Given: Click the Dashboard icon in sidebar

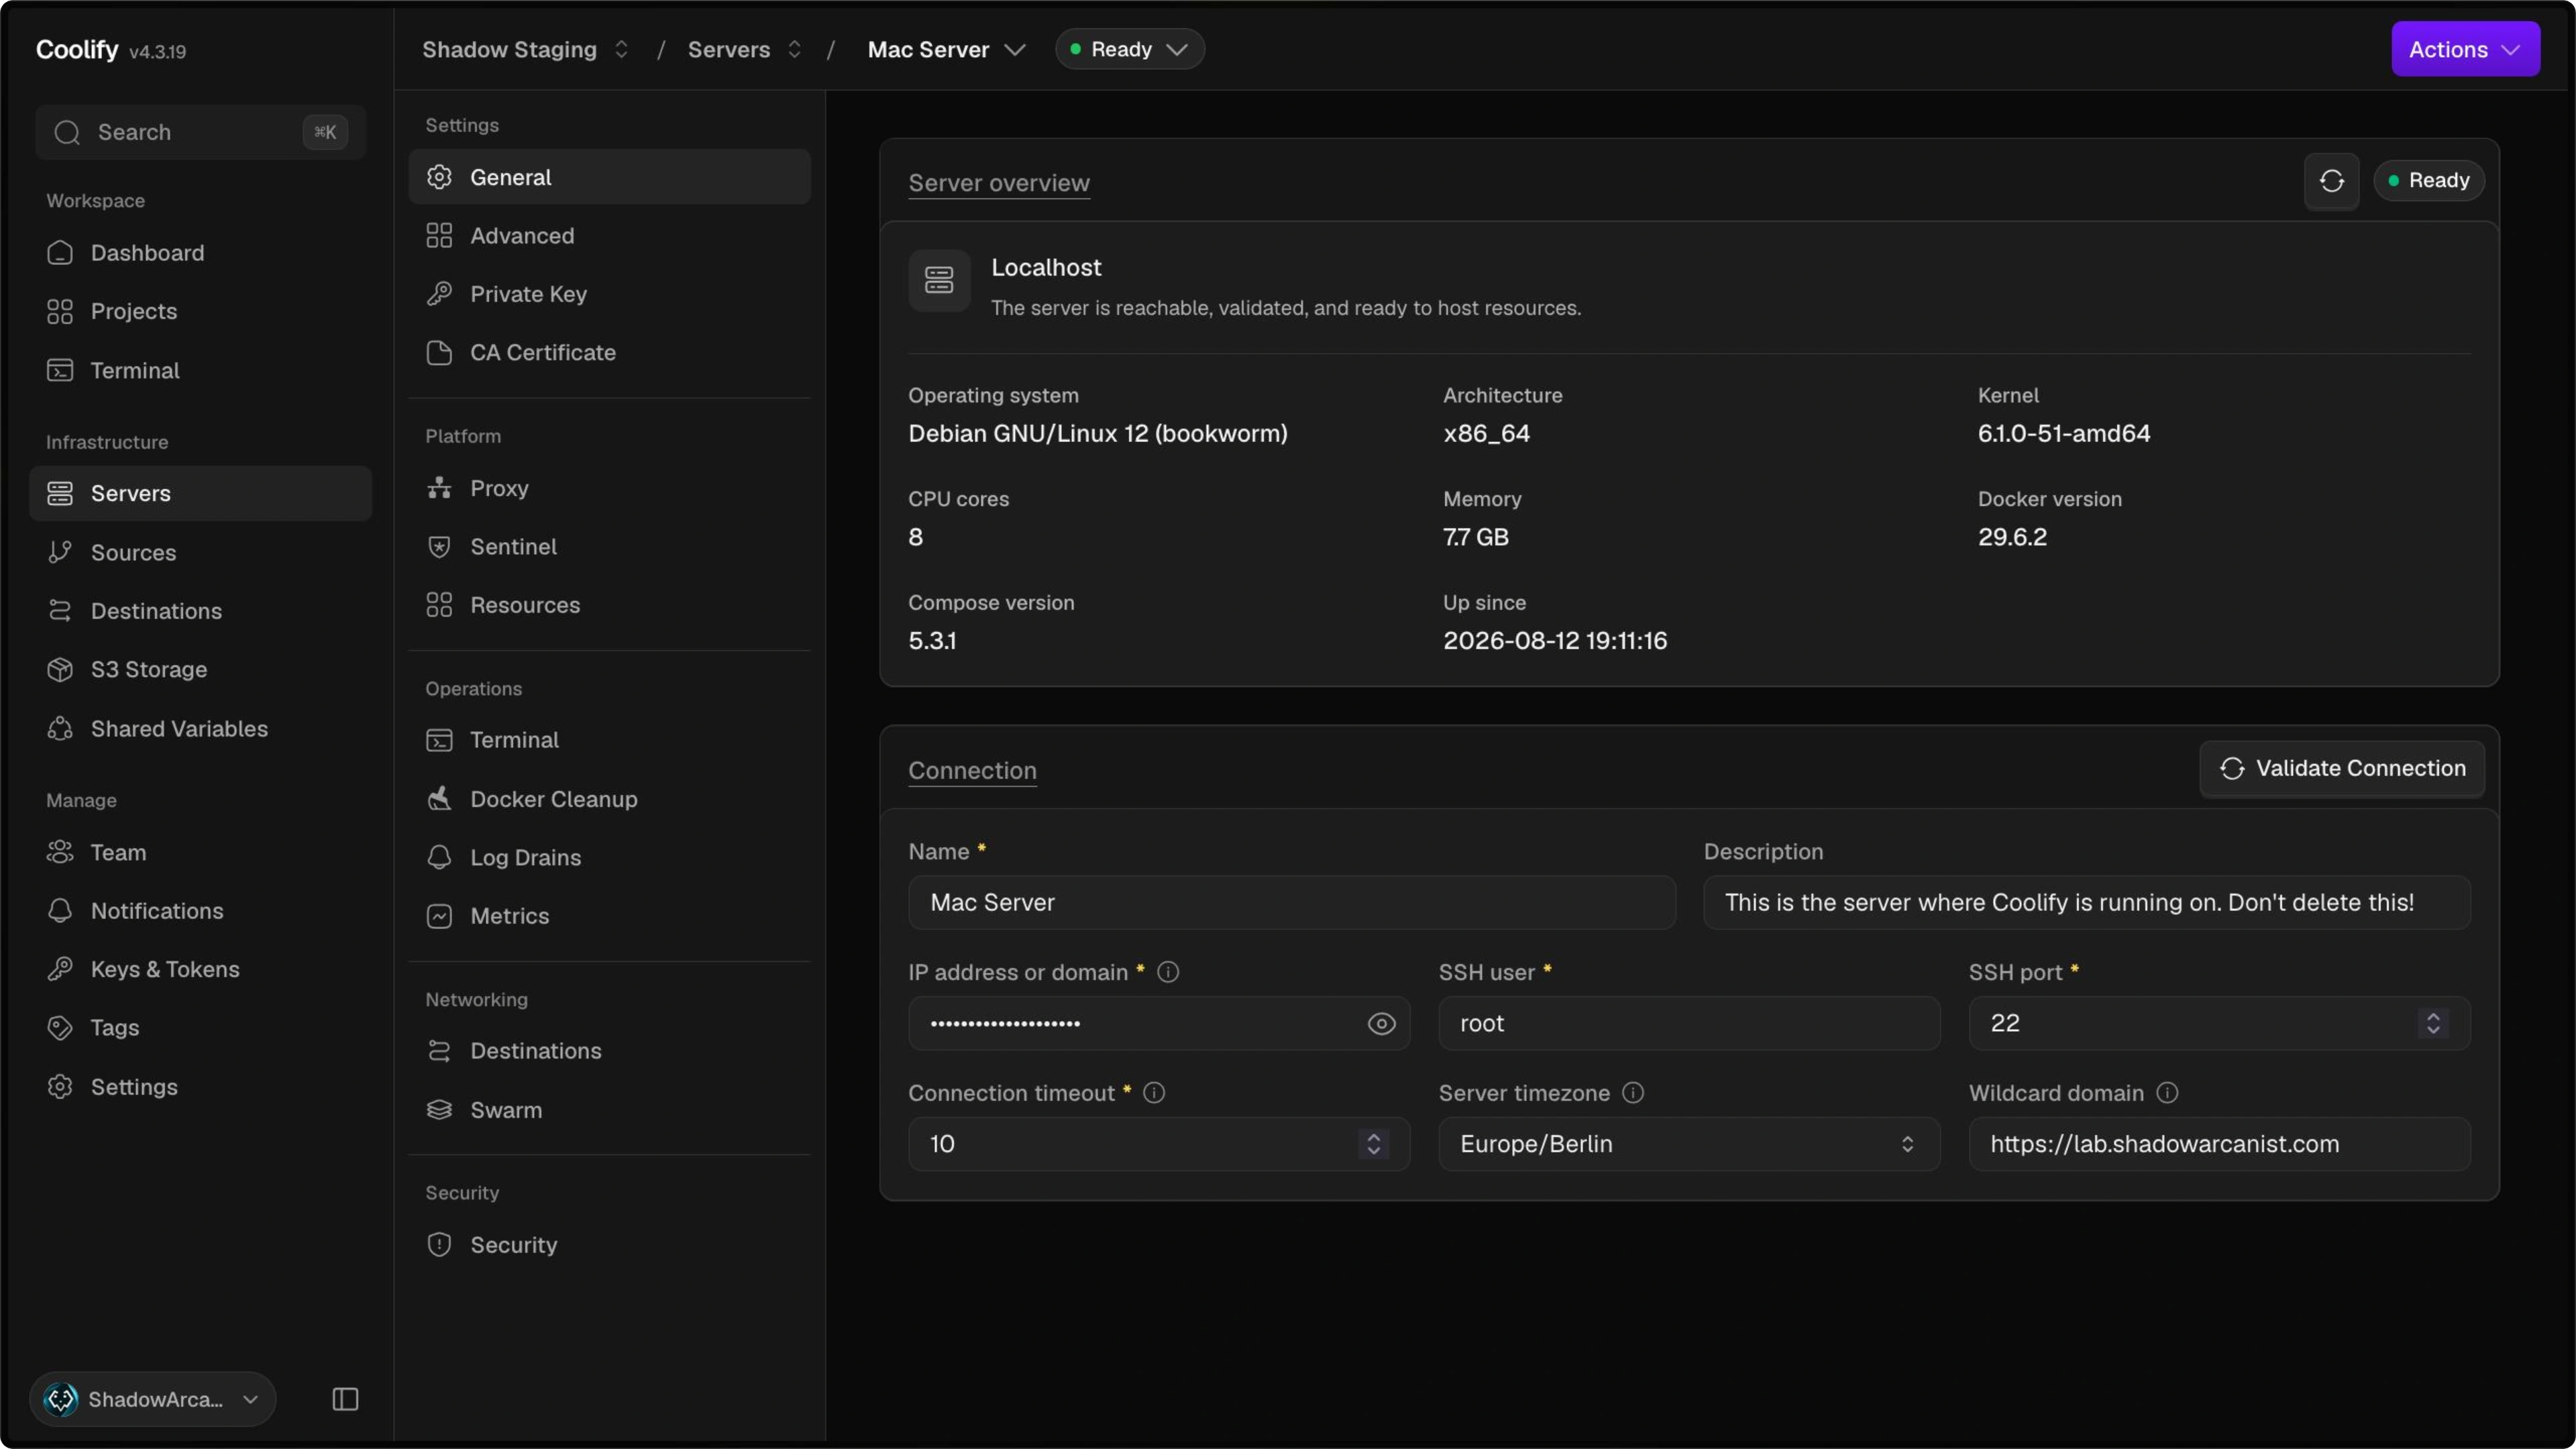Looking at the screenshot, I should pos(60,253).
